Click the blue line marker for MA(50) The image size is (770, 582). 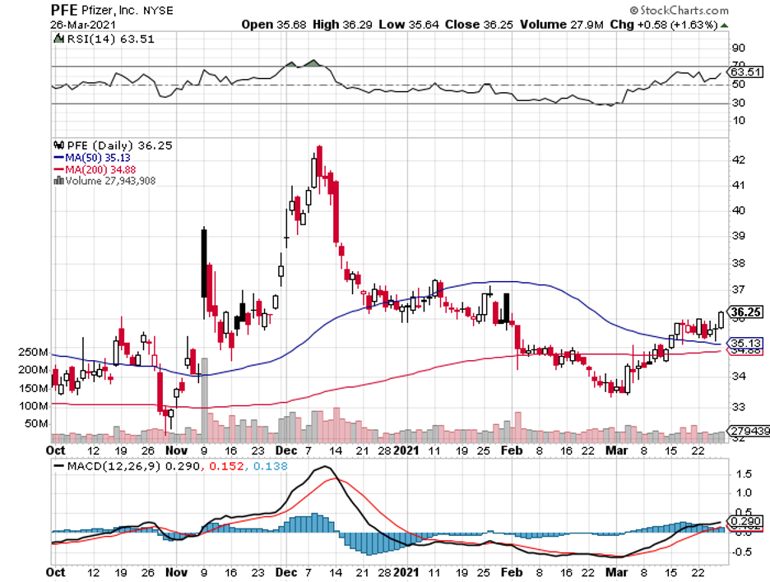[58, 158]
